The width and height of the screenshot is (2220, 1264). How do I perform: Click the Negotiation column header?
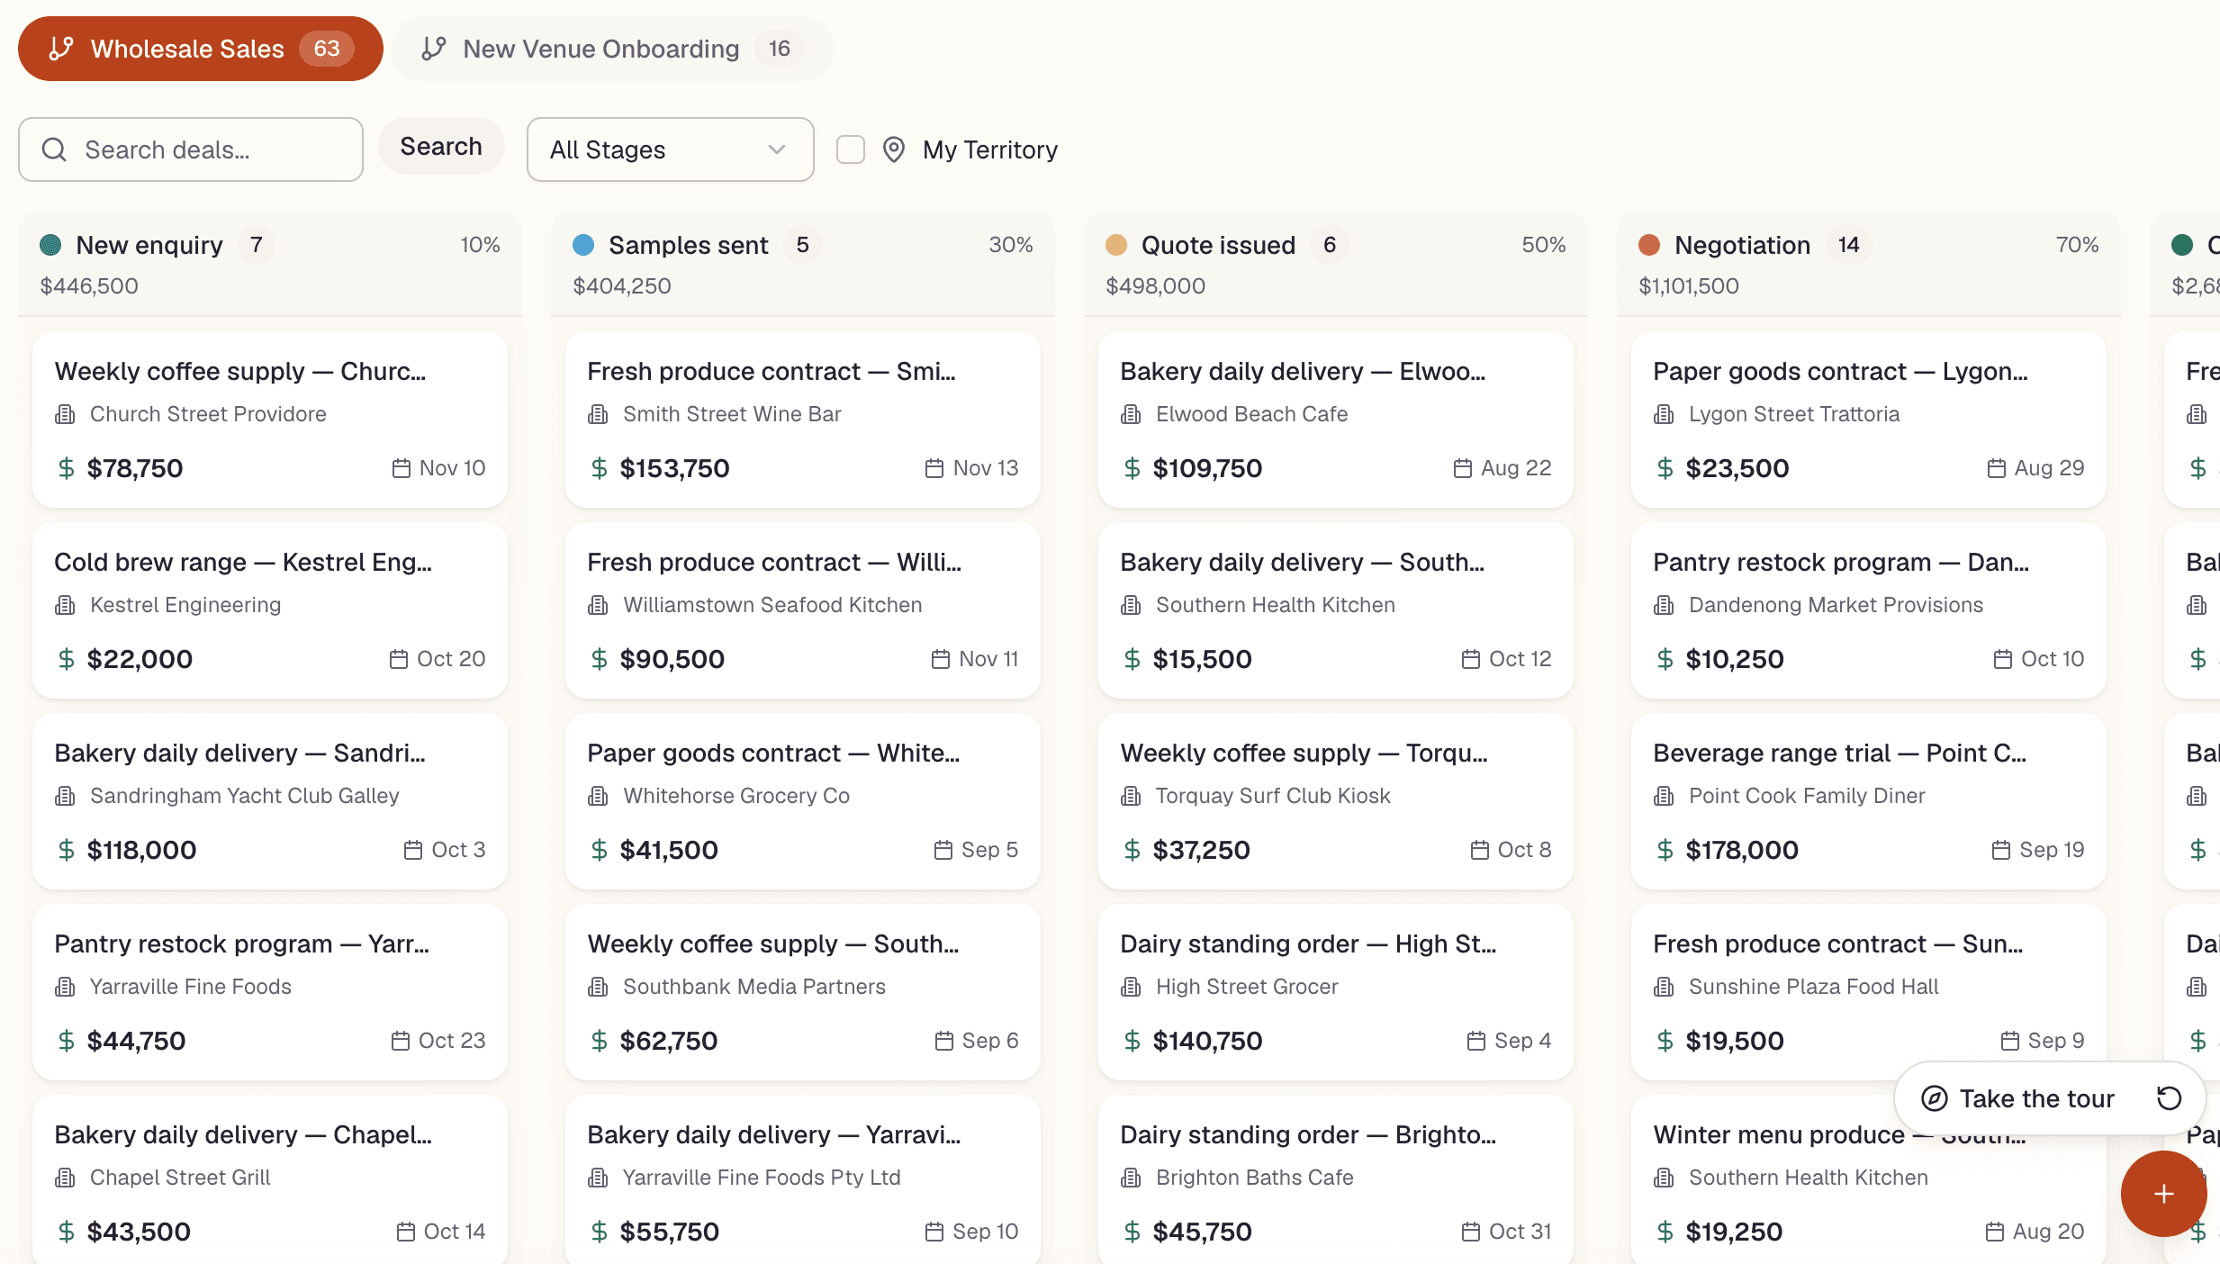pyautogui.click(x=1869, y=264)
